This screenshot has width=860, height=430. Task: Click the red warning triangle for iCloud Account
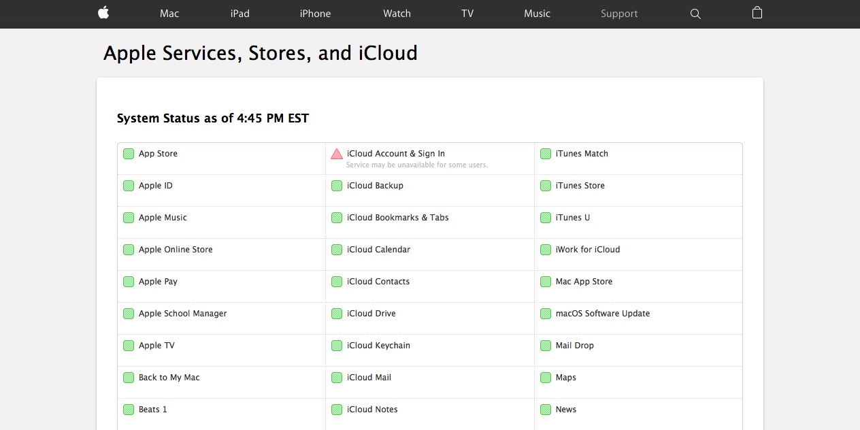click(x=337, y=154)
